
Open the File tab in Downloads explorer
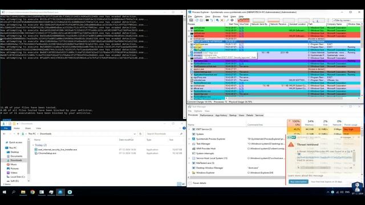pos(6,128)
